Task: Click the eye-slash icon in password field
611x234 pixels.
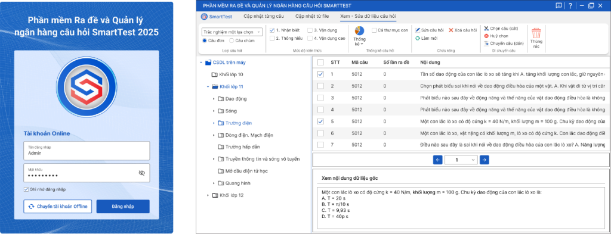Action: pos(141,173)
